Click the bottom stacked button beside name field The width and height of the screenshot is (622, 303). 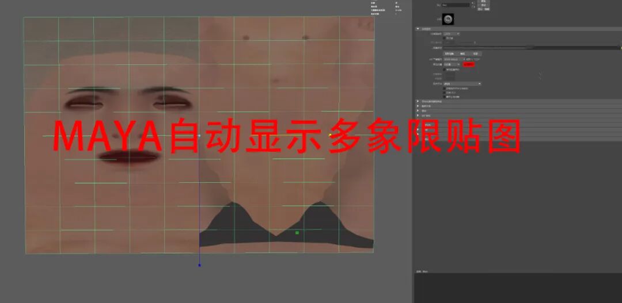click(x=483, y=9)
